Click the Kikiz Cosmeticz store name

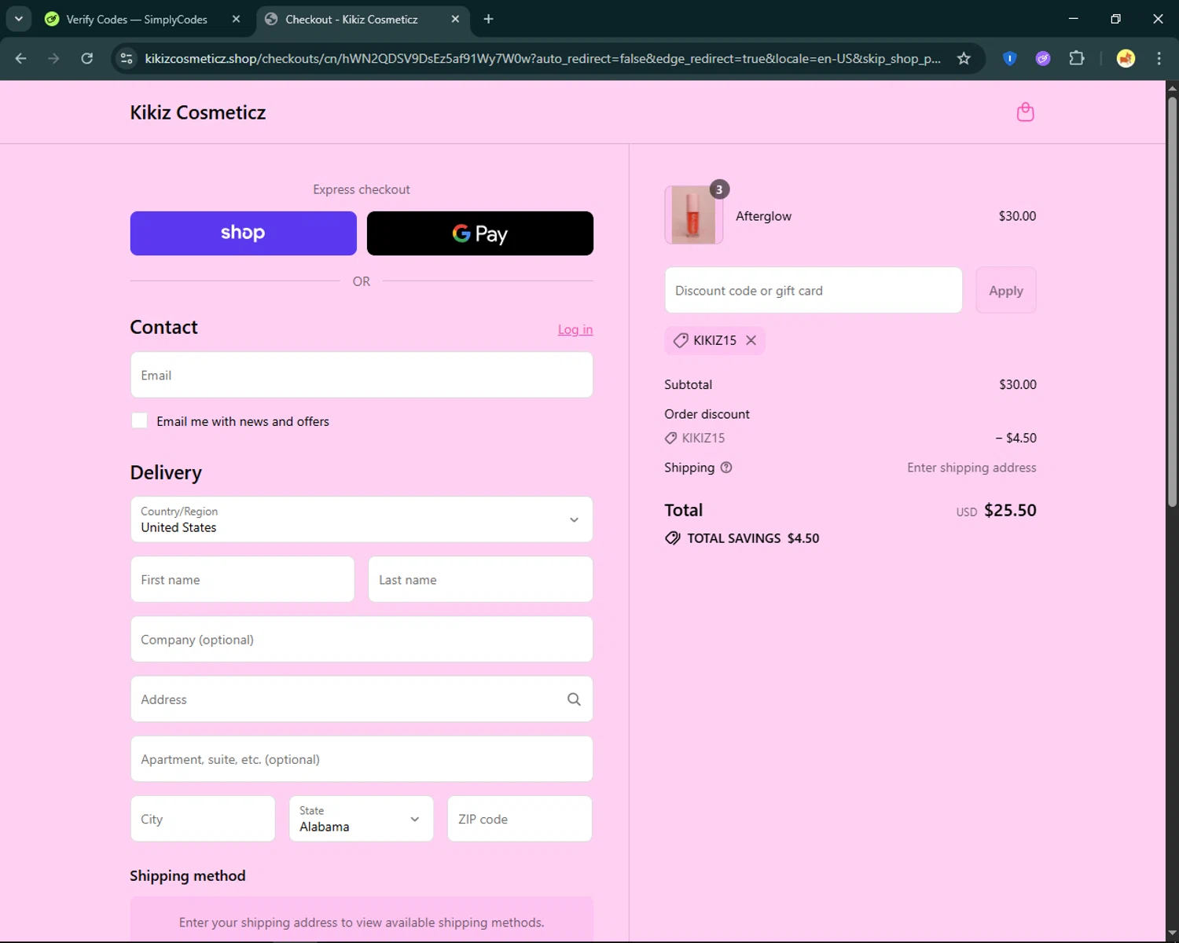(x=198, y=112)
